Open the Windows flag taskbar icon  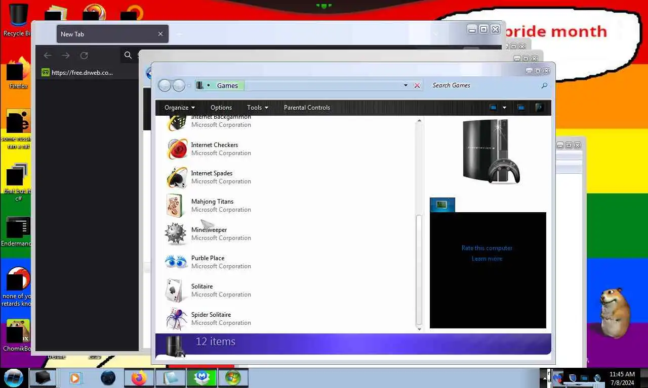pyautogui.click(x=233, y=378)
